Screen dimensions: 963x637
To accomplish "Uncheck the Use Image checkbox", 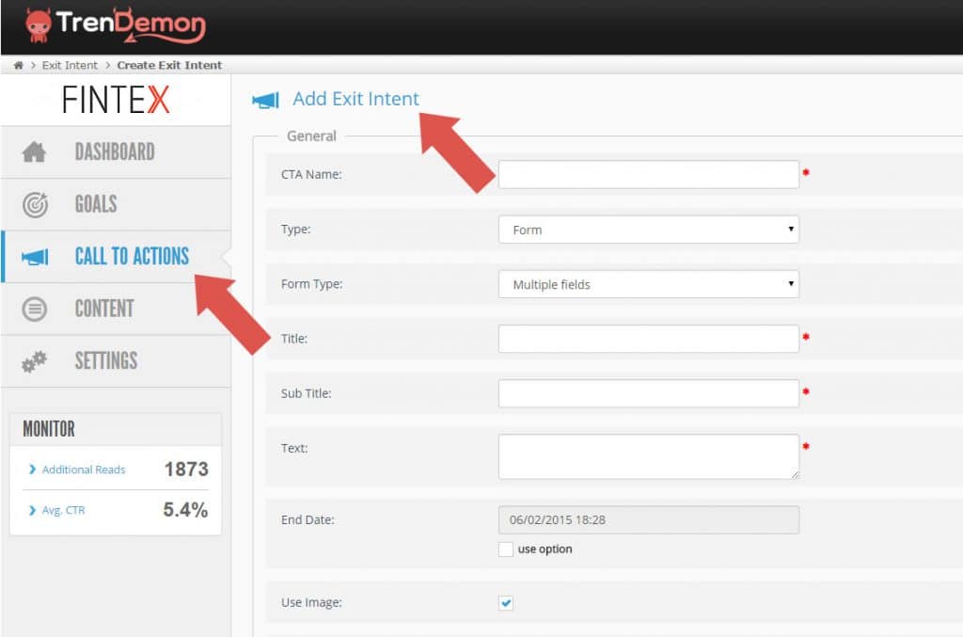I will pyautogui.click(x=505, y=602).
